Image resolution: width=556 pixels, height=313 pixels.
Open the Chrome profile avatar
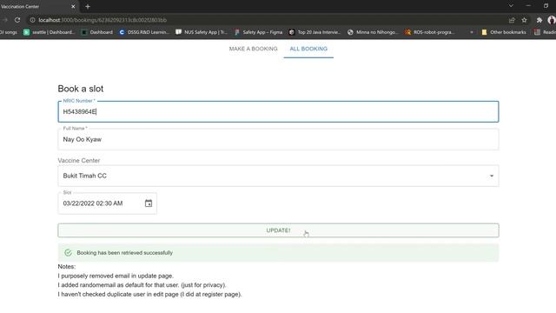click(x=552, y=20)
